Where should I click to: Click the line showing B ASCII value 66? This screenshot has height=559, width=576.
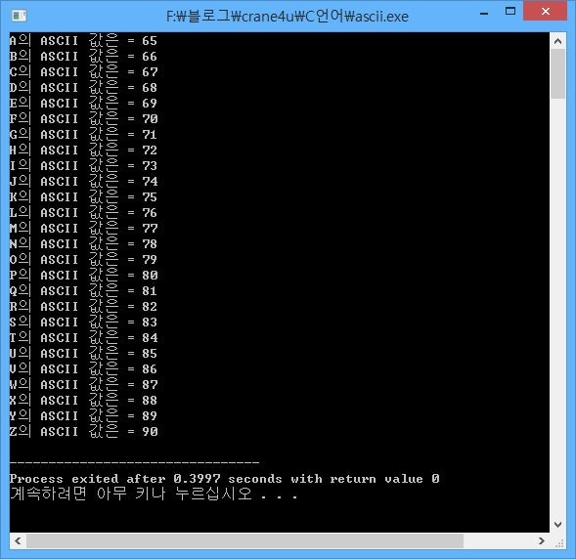(x=84, y=56)
